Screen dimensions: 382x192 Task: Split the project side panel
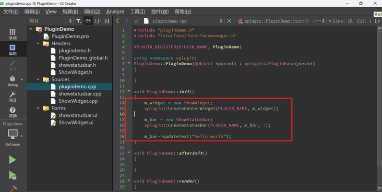coord(98,21)
